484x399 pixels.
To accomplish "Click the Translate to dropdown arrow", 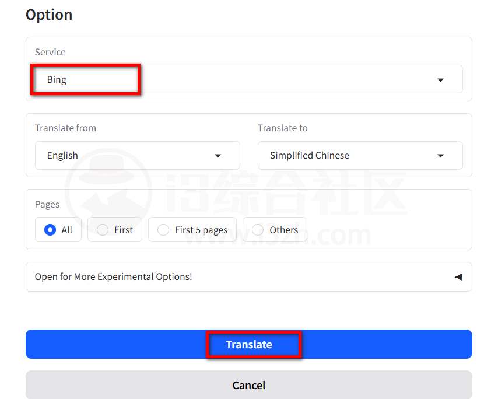I will 440,156.
